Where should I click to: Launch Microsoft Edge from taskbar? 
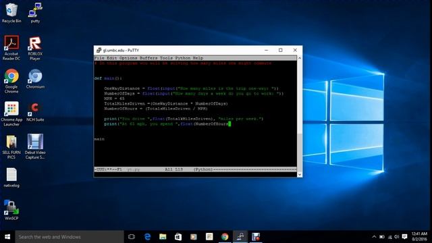[147, 237]
